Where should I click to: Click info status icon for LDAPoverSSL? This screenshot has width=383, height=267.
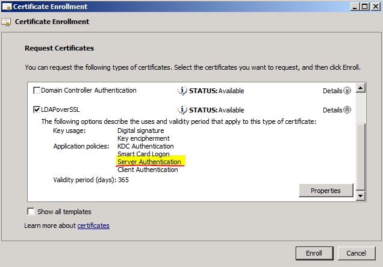[182, 110]
